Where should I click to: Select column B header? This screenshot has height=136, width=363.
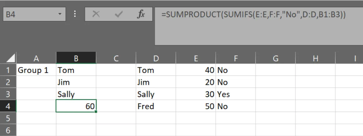click(76, 58)
